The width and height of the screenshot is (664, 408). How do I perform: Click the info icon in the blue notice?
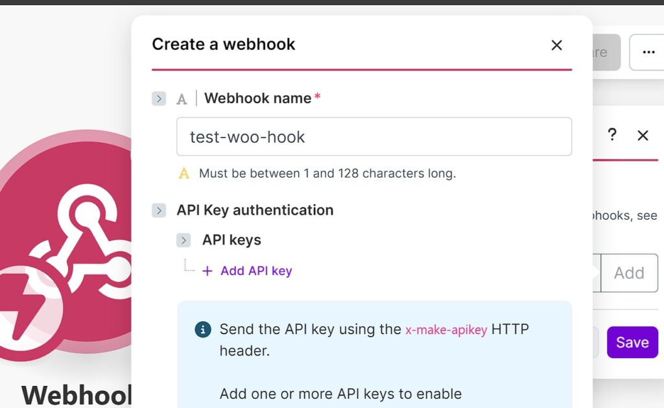coord(203,330)
